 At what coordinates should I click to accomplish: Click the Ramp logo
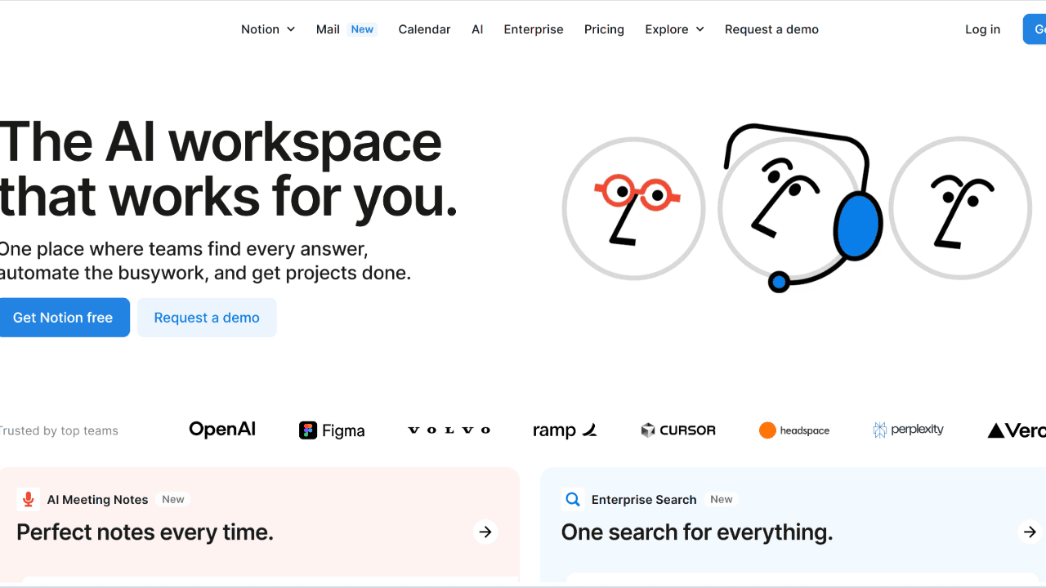point(565,430)
